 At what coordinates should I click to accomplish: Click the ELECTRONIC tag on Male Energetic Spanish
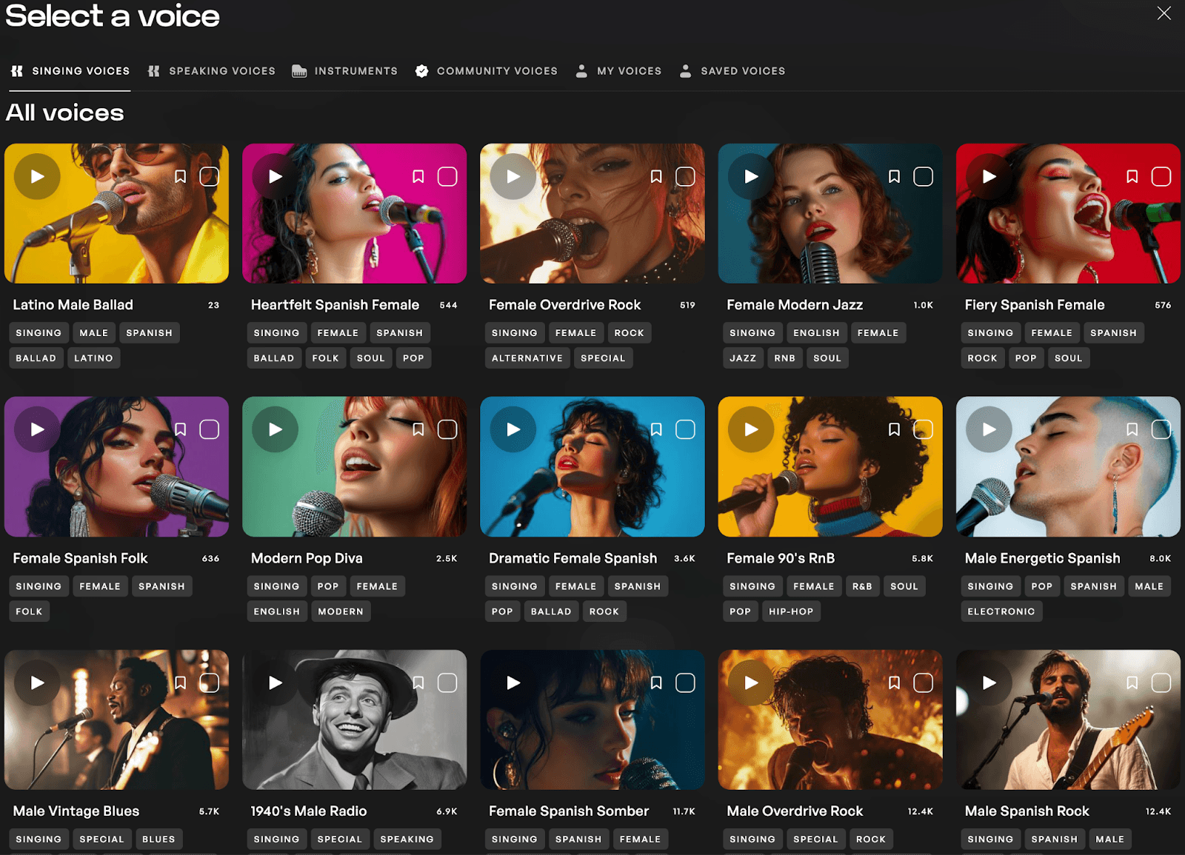(x=1001, y=611)
